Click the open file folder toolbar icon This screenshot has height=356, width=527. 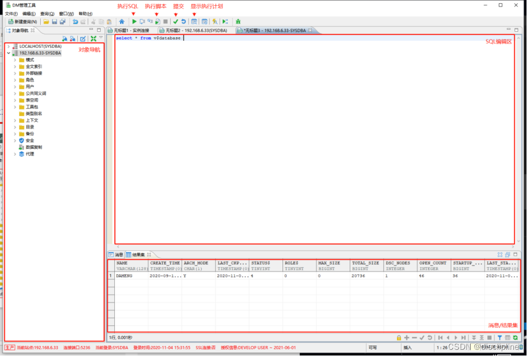click(x=46, y=21)
